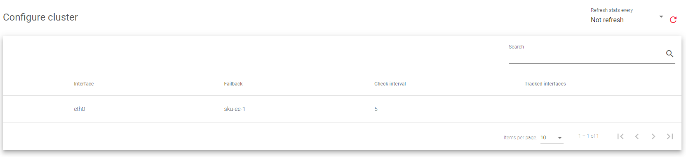Click the sku-ee-1 failback cell

235,109
